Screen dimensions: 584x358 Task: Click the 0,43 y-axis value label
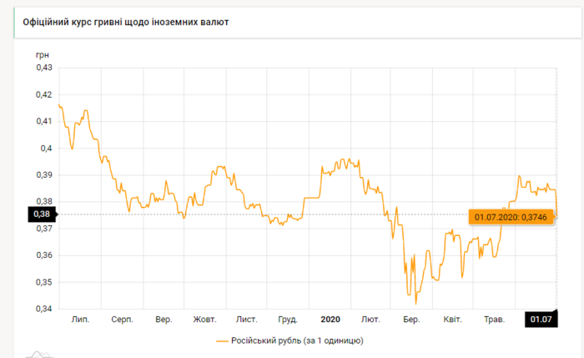click(x=43, y=68)
